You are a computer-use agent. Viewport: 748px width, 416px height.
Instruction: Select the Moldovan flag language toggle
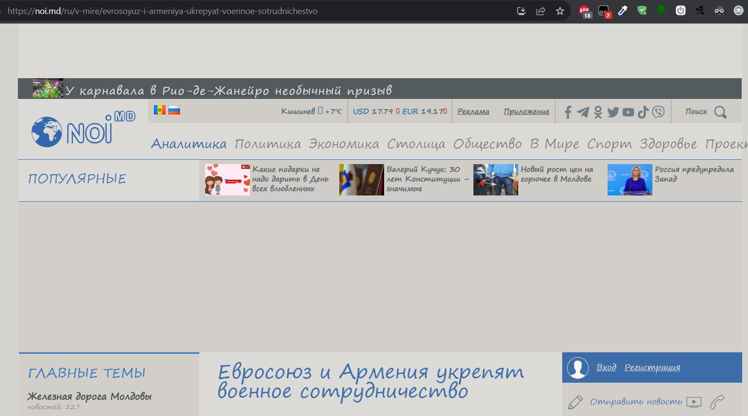point(160,110)
